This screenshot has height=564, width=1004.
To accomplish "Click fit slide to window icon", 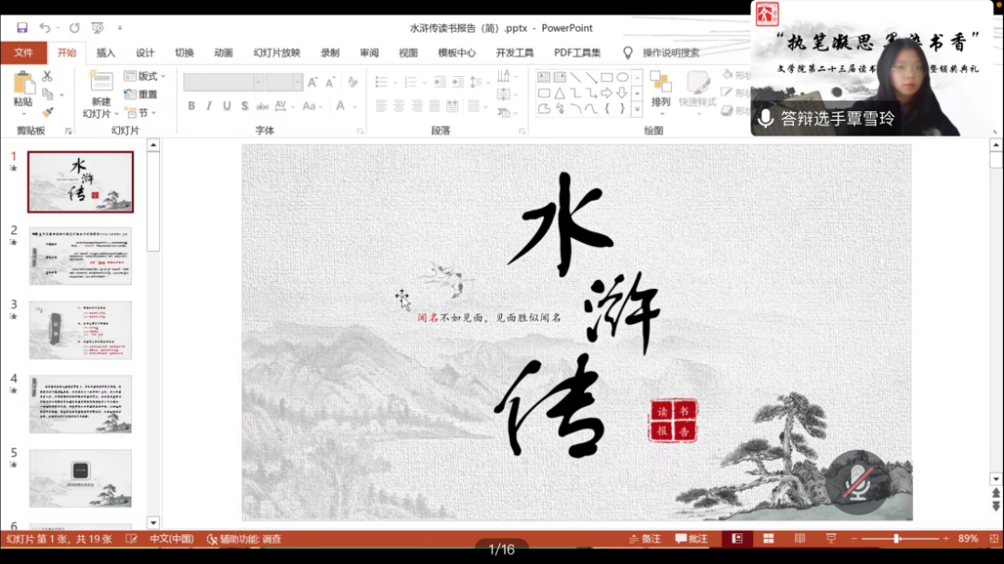I will point(990,539).
